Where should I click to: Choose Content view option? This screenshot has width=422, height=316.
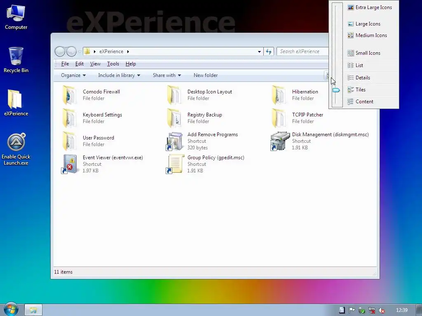pyautogui.click(x=371, y=102)
